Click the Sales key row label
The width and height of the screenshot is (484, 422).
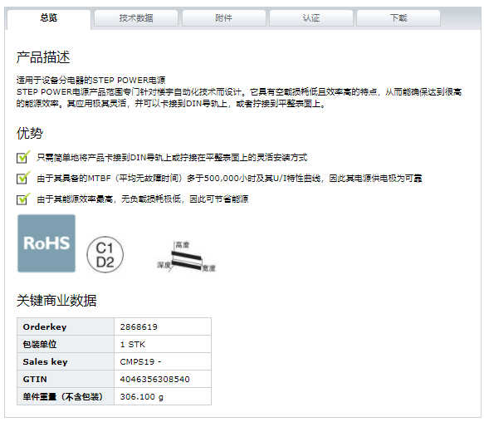45,361
